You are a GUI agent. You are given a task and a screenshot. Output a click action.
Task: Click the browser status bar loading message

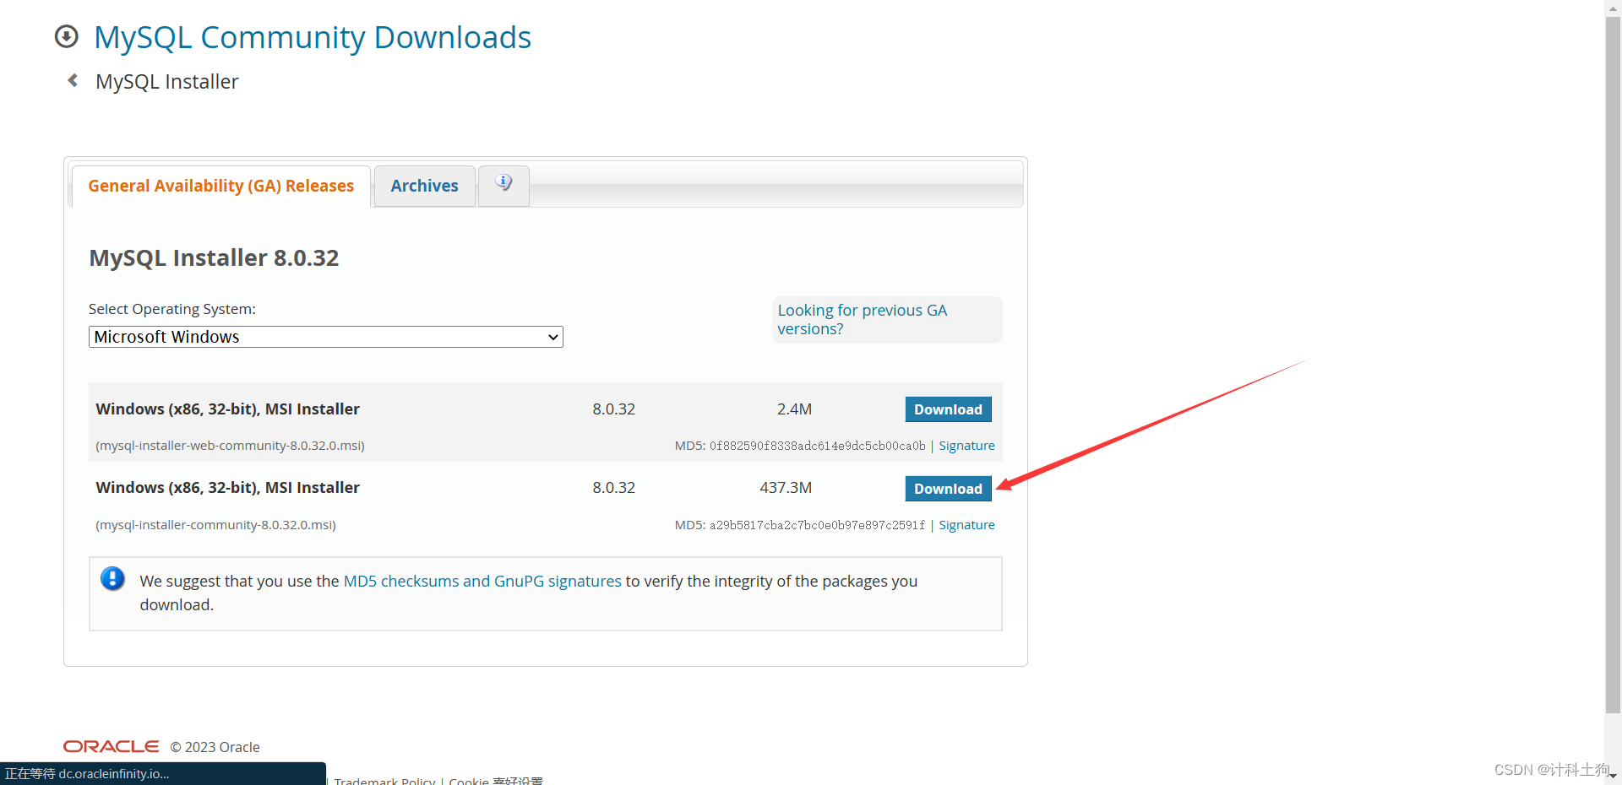[162, 773]
